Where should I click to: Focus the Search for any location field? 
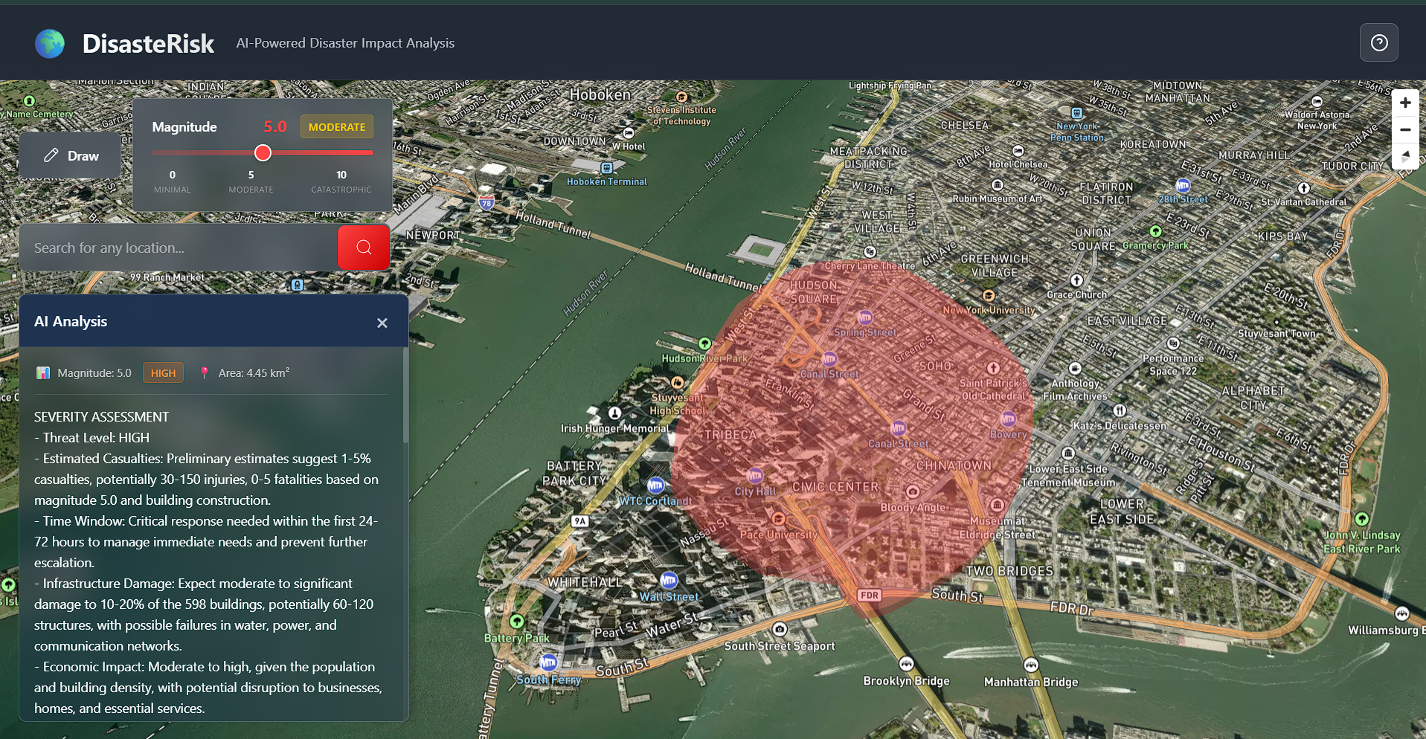(x=179, y=248)
